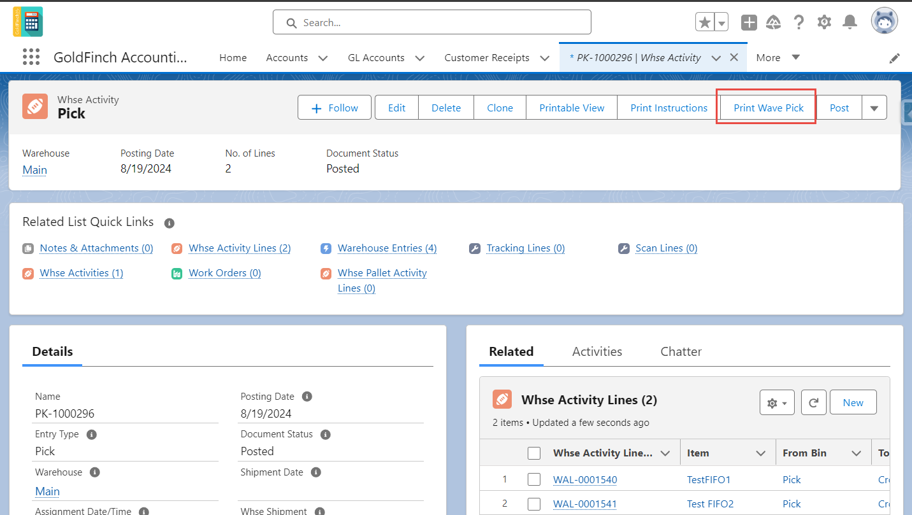Open the global actions plus icon
The height and width of the screenshot is (515, 912).
click(x=749, y=22)
